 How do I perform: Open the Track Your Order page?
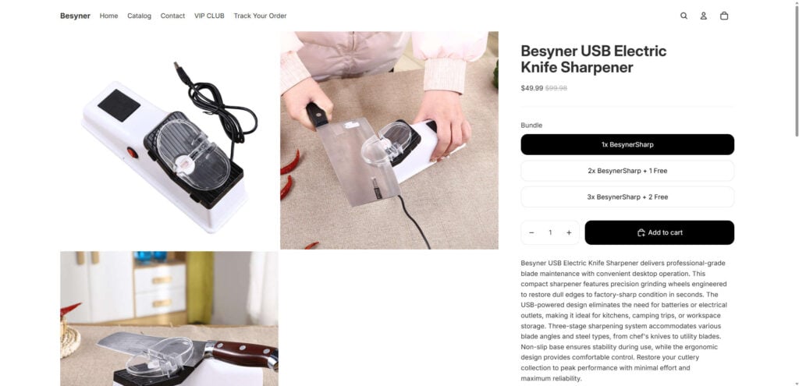point(260,16)
